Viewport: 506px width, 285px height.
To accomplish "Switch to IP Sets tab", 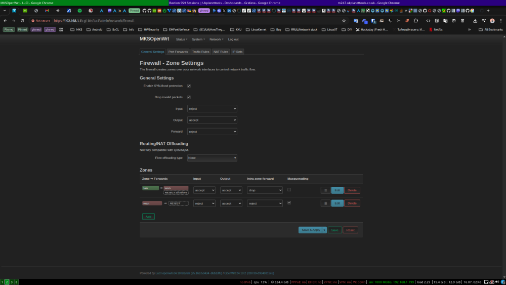I will click(237, 52).
